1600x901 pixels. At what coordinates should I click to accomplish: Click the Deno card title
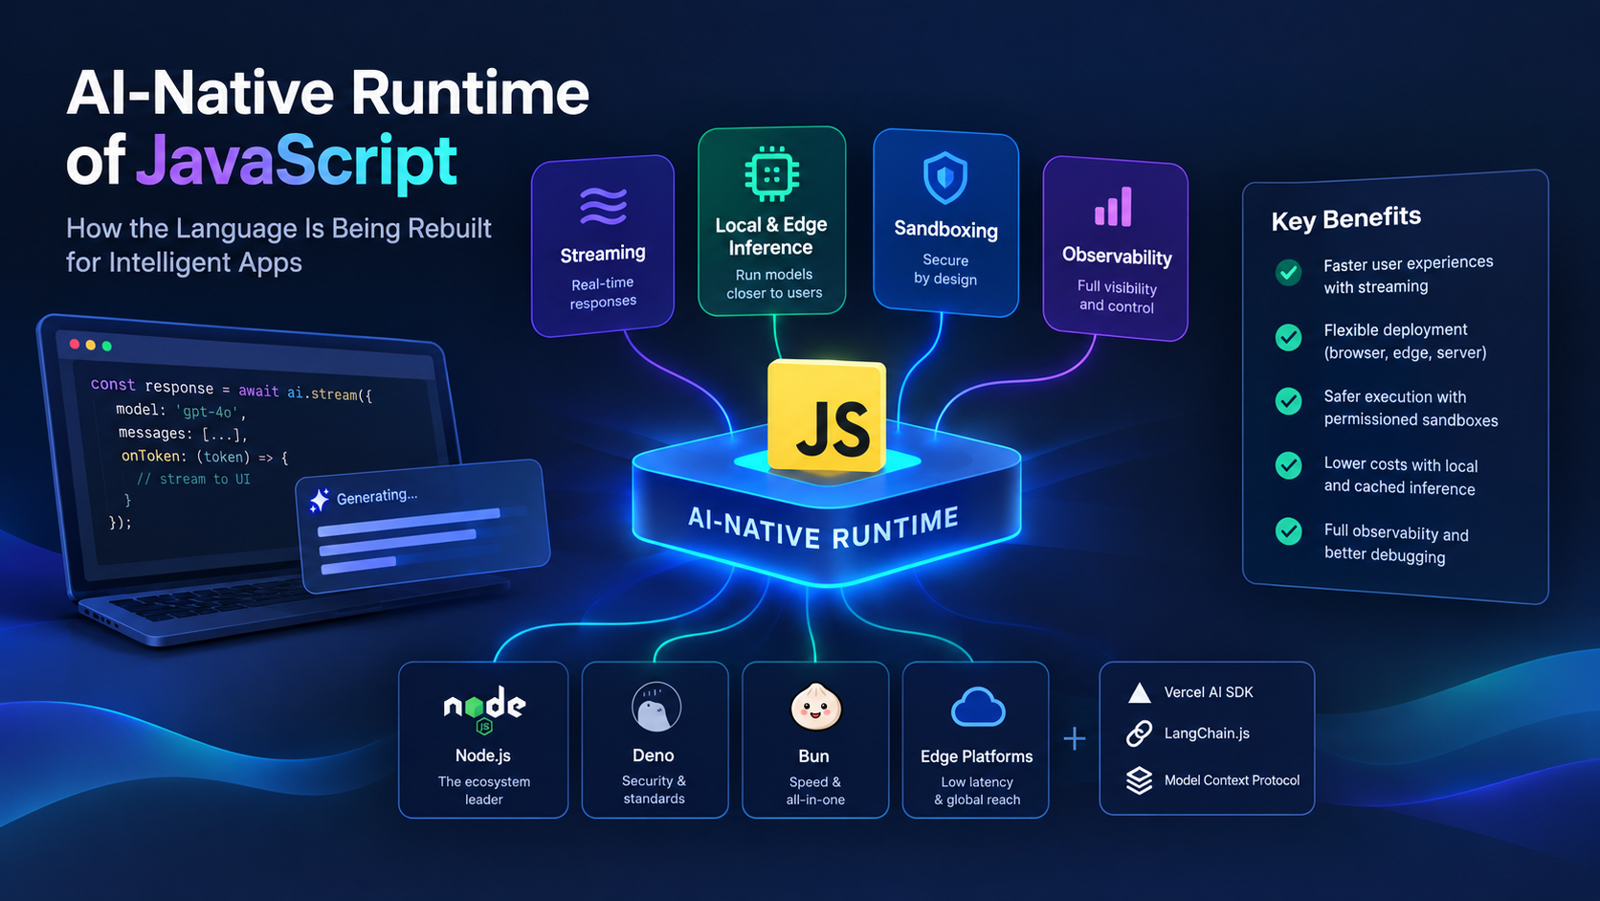pos(654,755)
